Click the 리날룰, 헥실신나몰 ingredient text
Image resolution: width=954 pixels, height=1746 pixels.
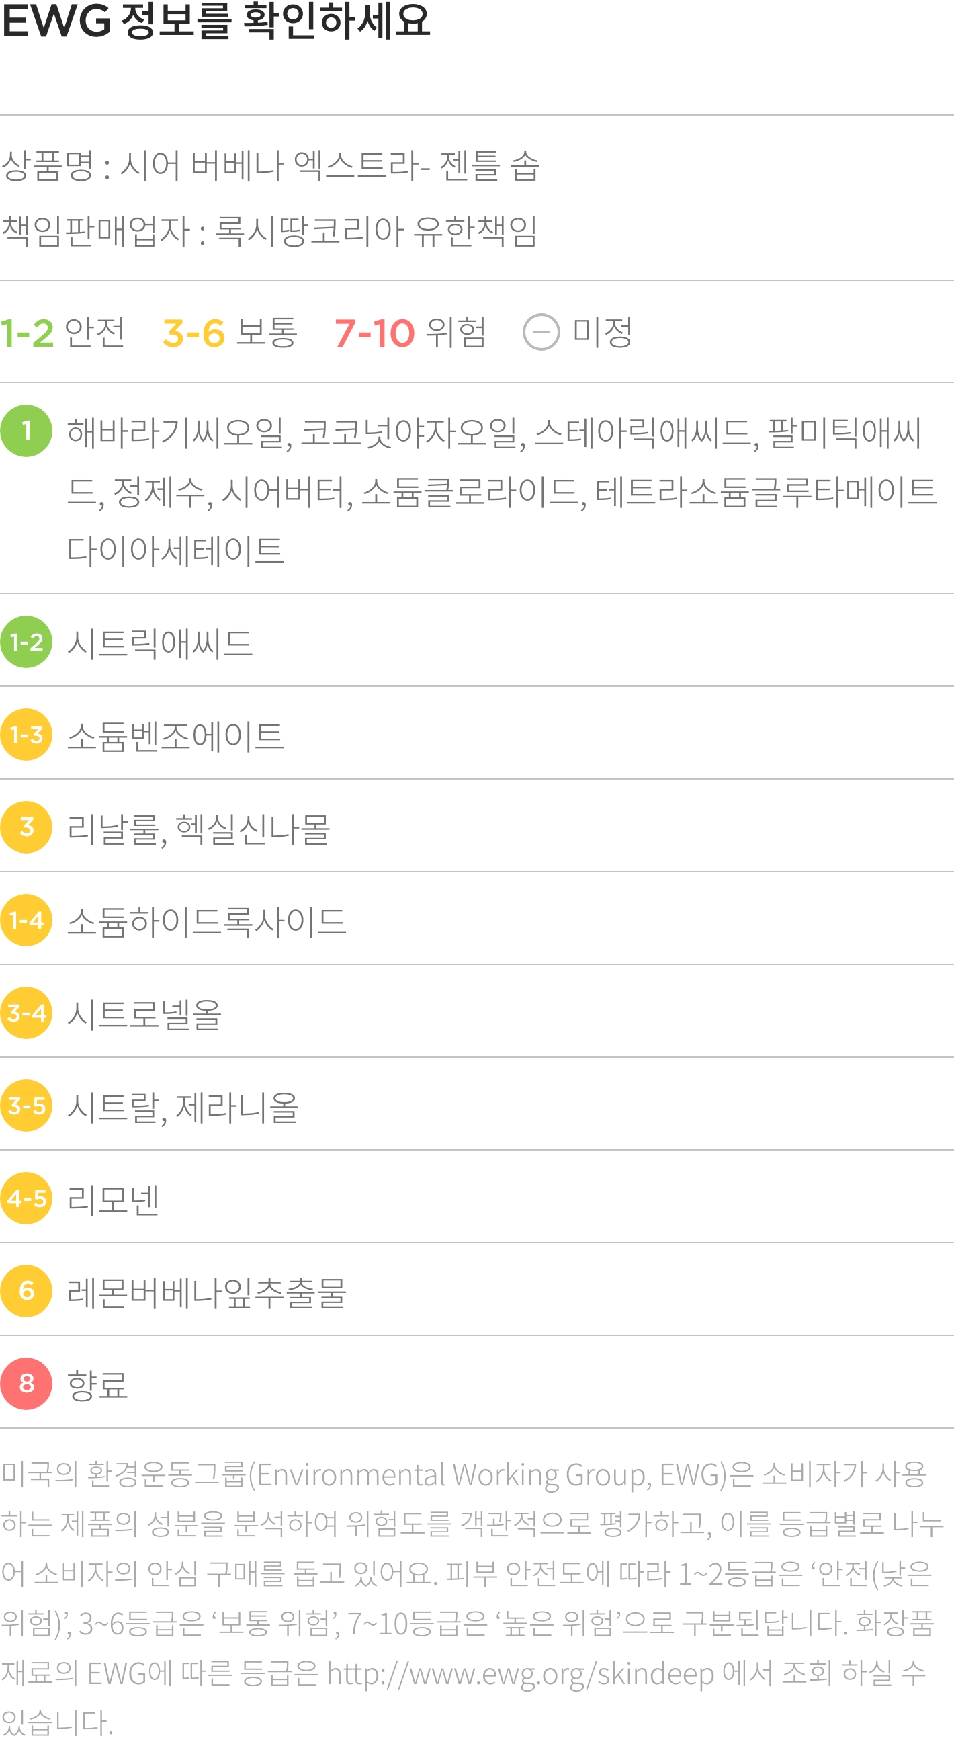click(x=198, y=828)
